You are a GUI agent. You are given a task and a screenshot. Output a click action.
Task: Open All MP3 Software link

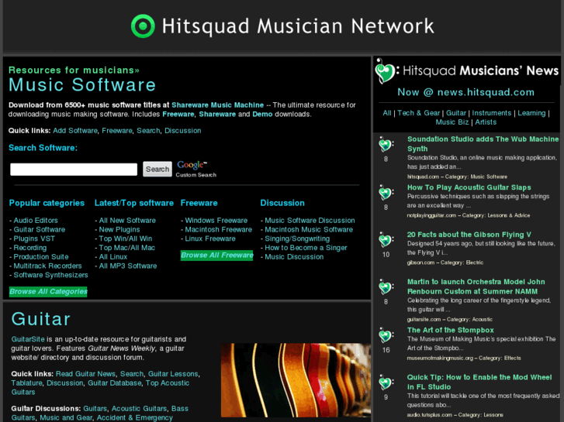128,266
